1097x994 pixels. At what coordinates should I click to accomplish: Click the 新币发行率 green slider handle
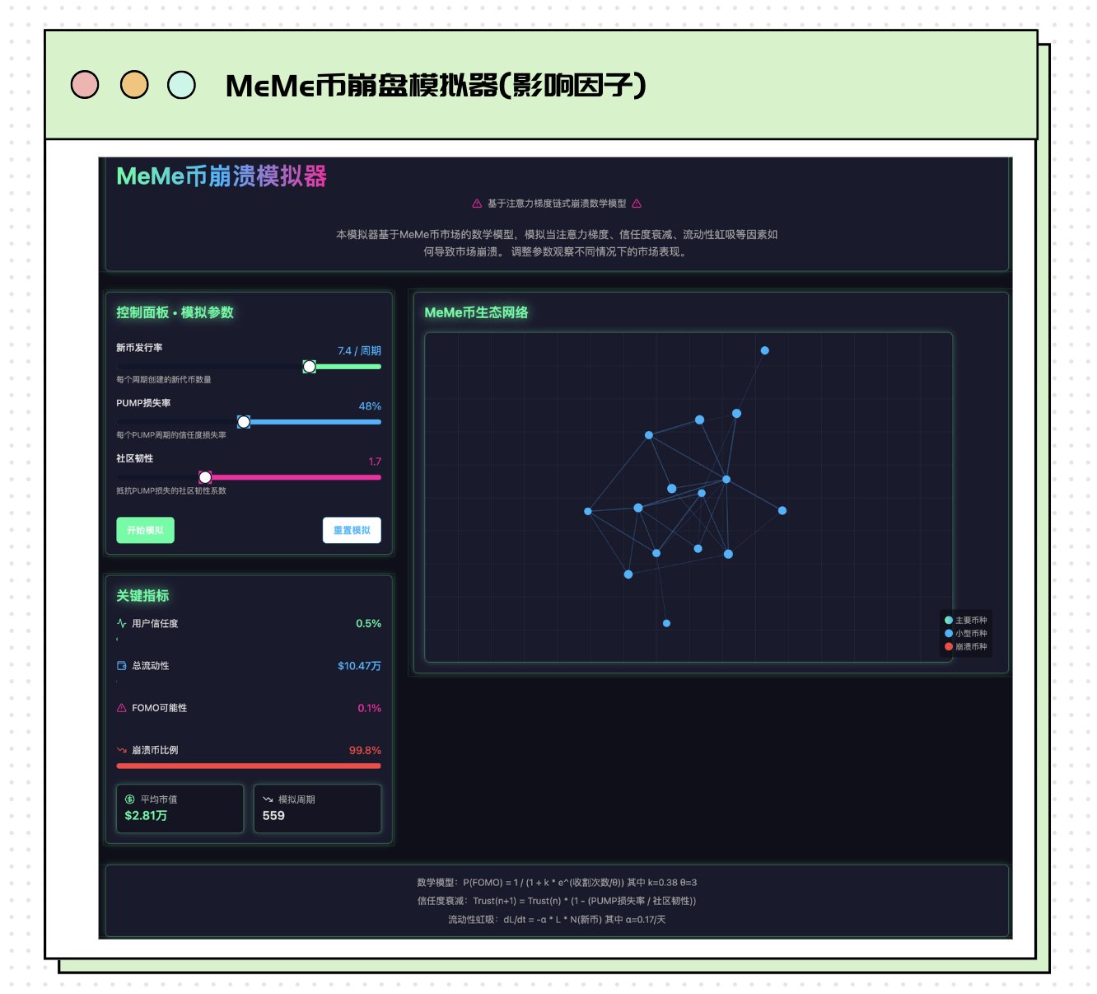click(x=309, y=367)
